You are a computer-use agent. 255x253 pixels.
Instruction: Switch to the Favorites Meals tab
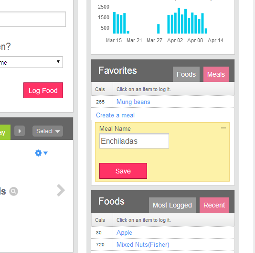(x=216, y=74)
